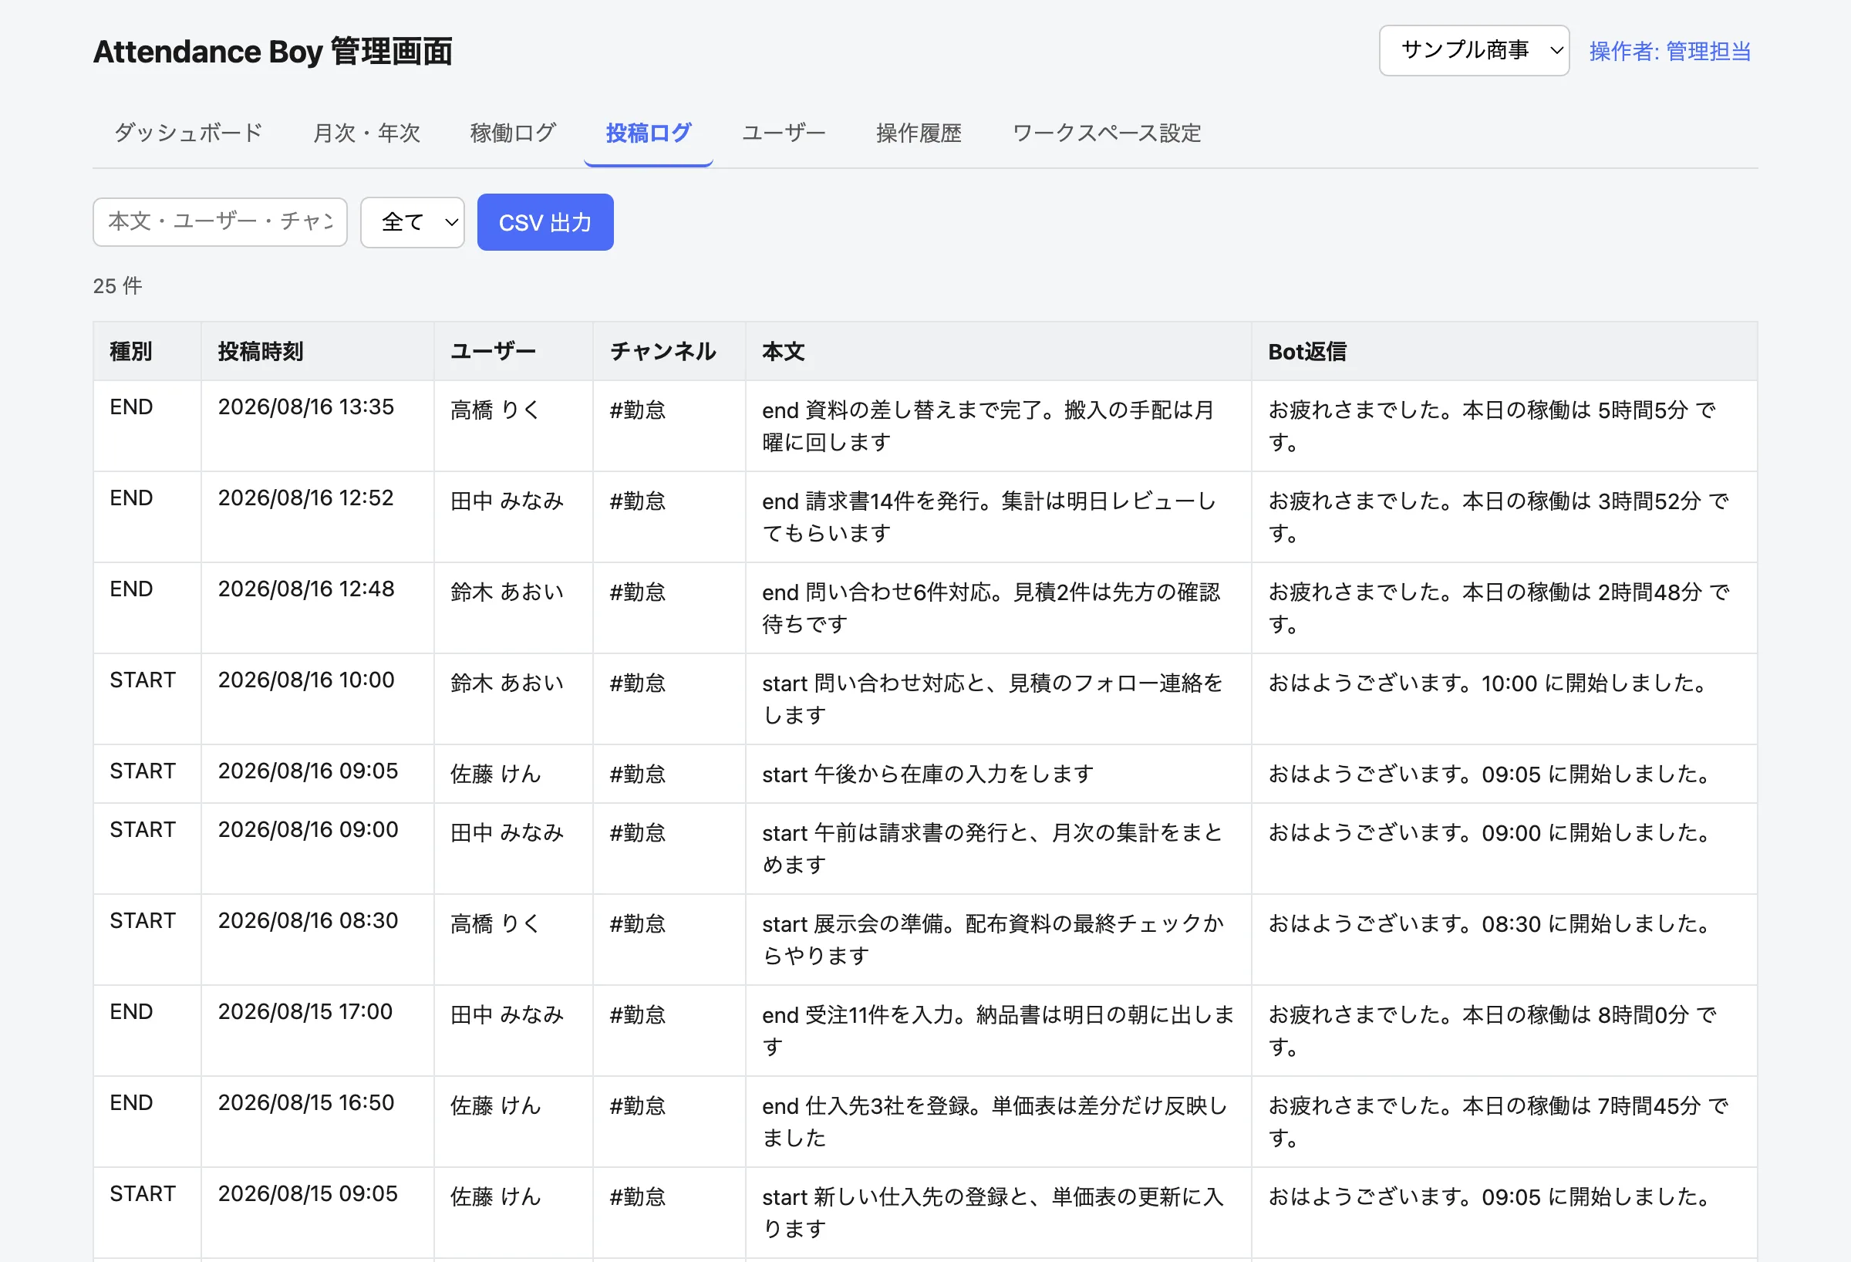The image size is (1851, 1262).
Task: Click the message starting start 展示会の準備
Action: 993,940
